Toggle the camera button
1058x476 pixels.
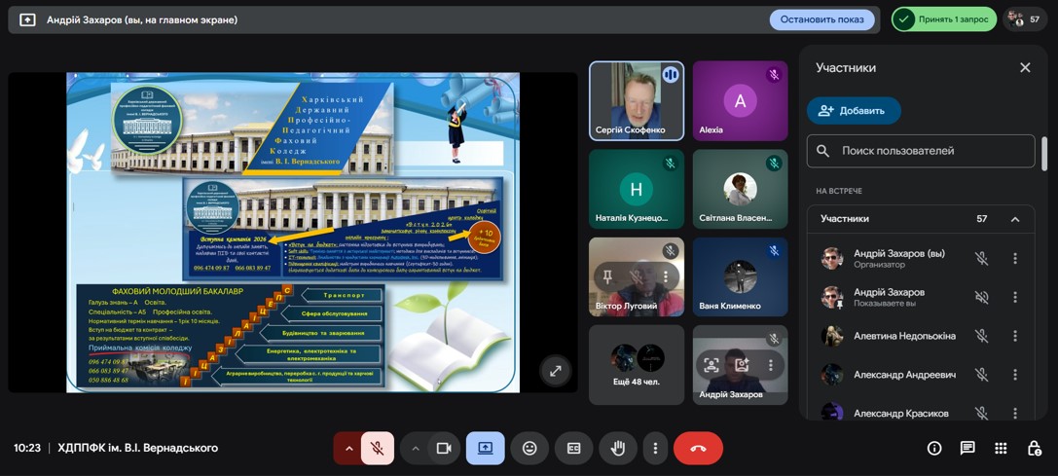(x=444, y=448)
